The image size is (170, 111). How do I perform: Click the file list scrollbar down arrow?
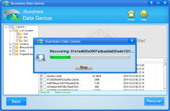tap(165, 88)
